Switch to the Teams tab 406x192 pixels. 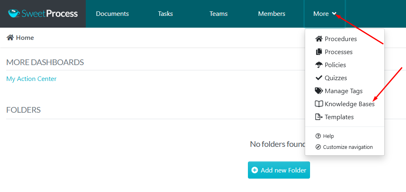219,14
